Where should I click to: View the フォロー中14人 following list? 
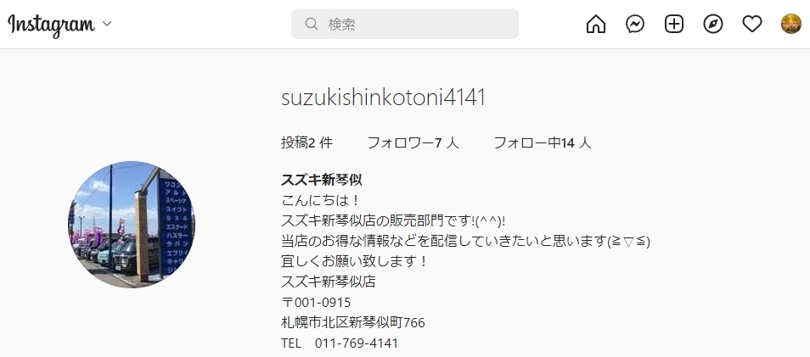click(x=543, y=143)
